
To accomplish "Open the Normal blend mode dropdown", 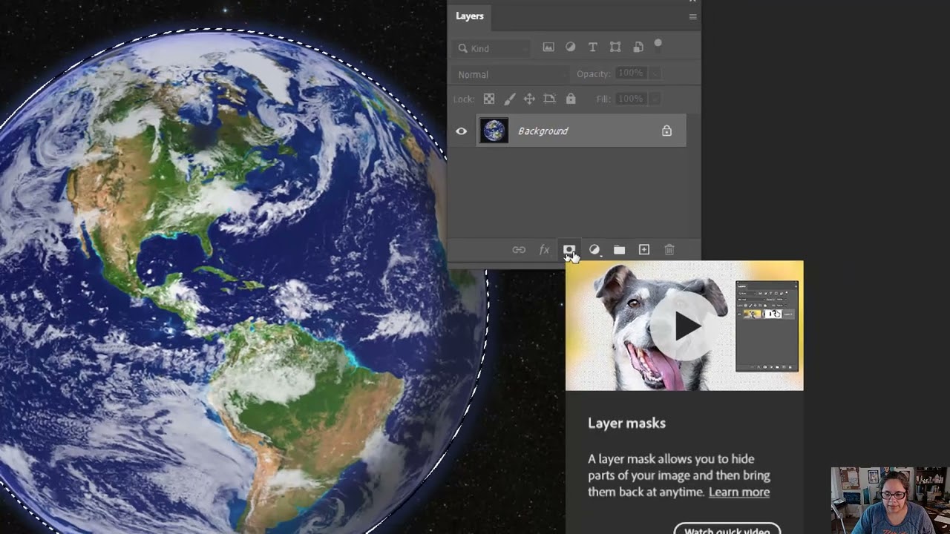I will 511,74.
